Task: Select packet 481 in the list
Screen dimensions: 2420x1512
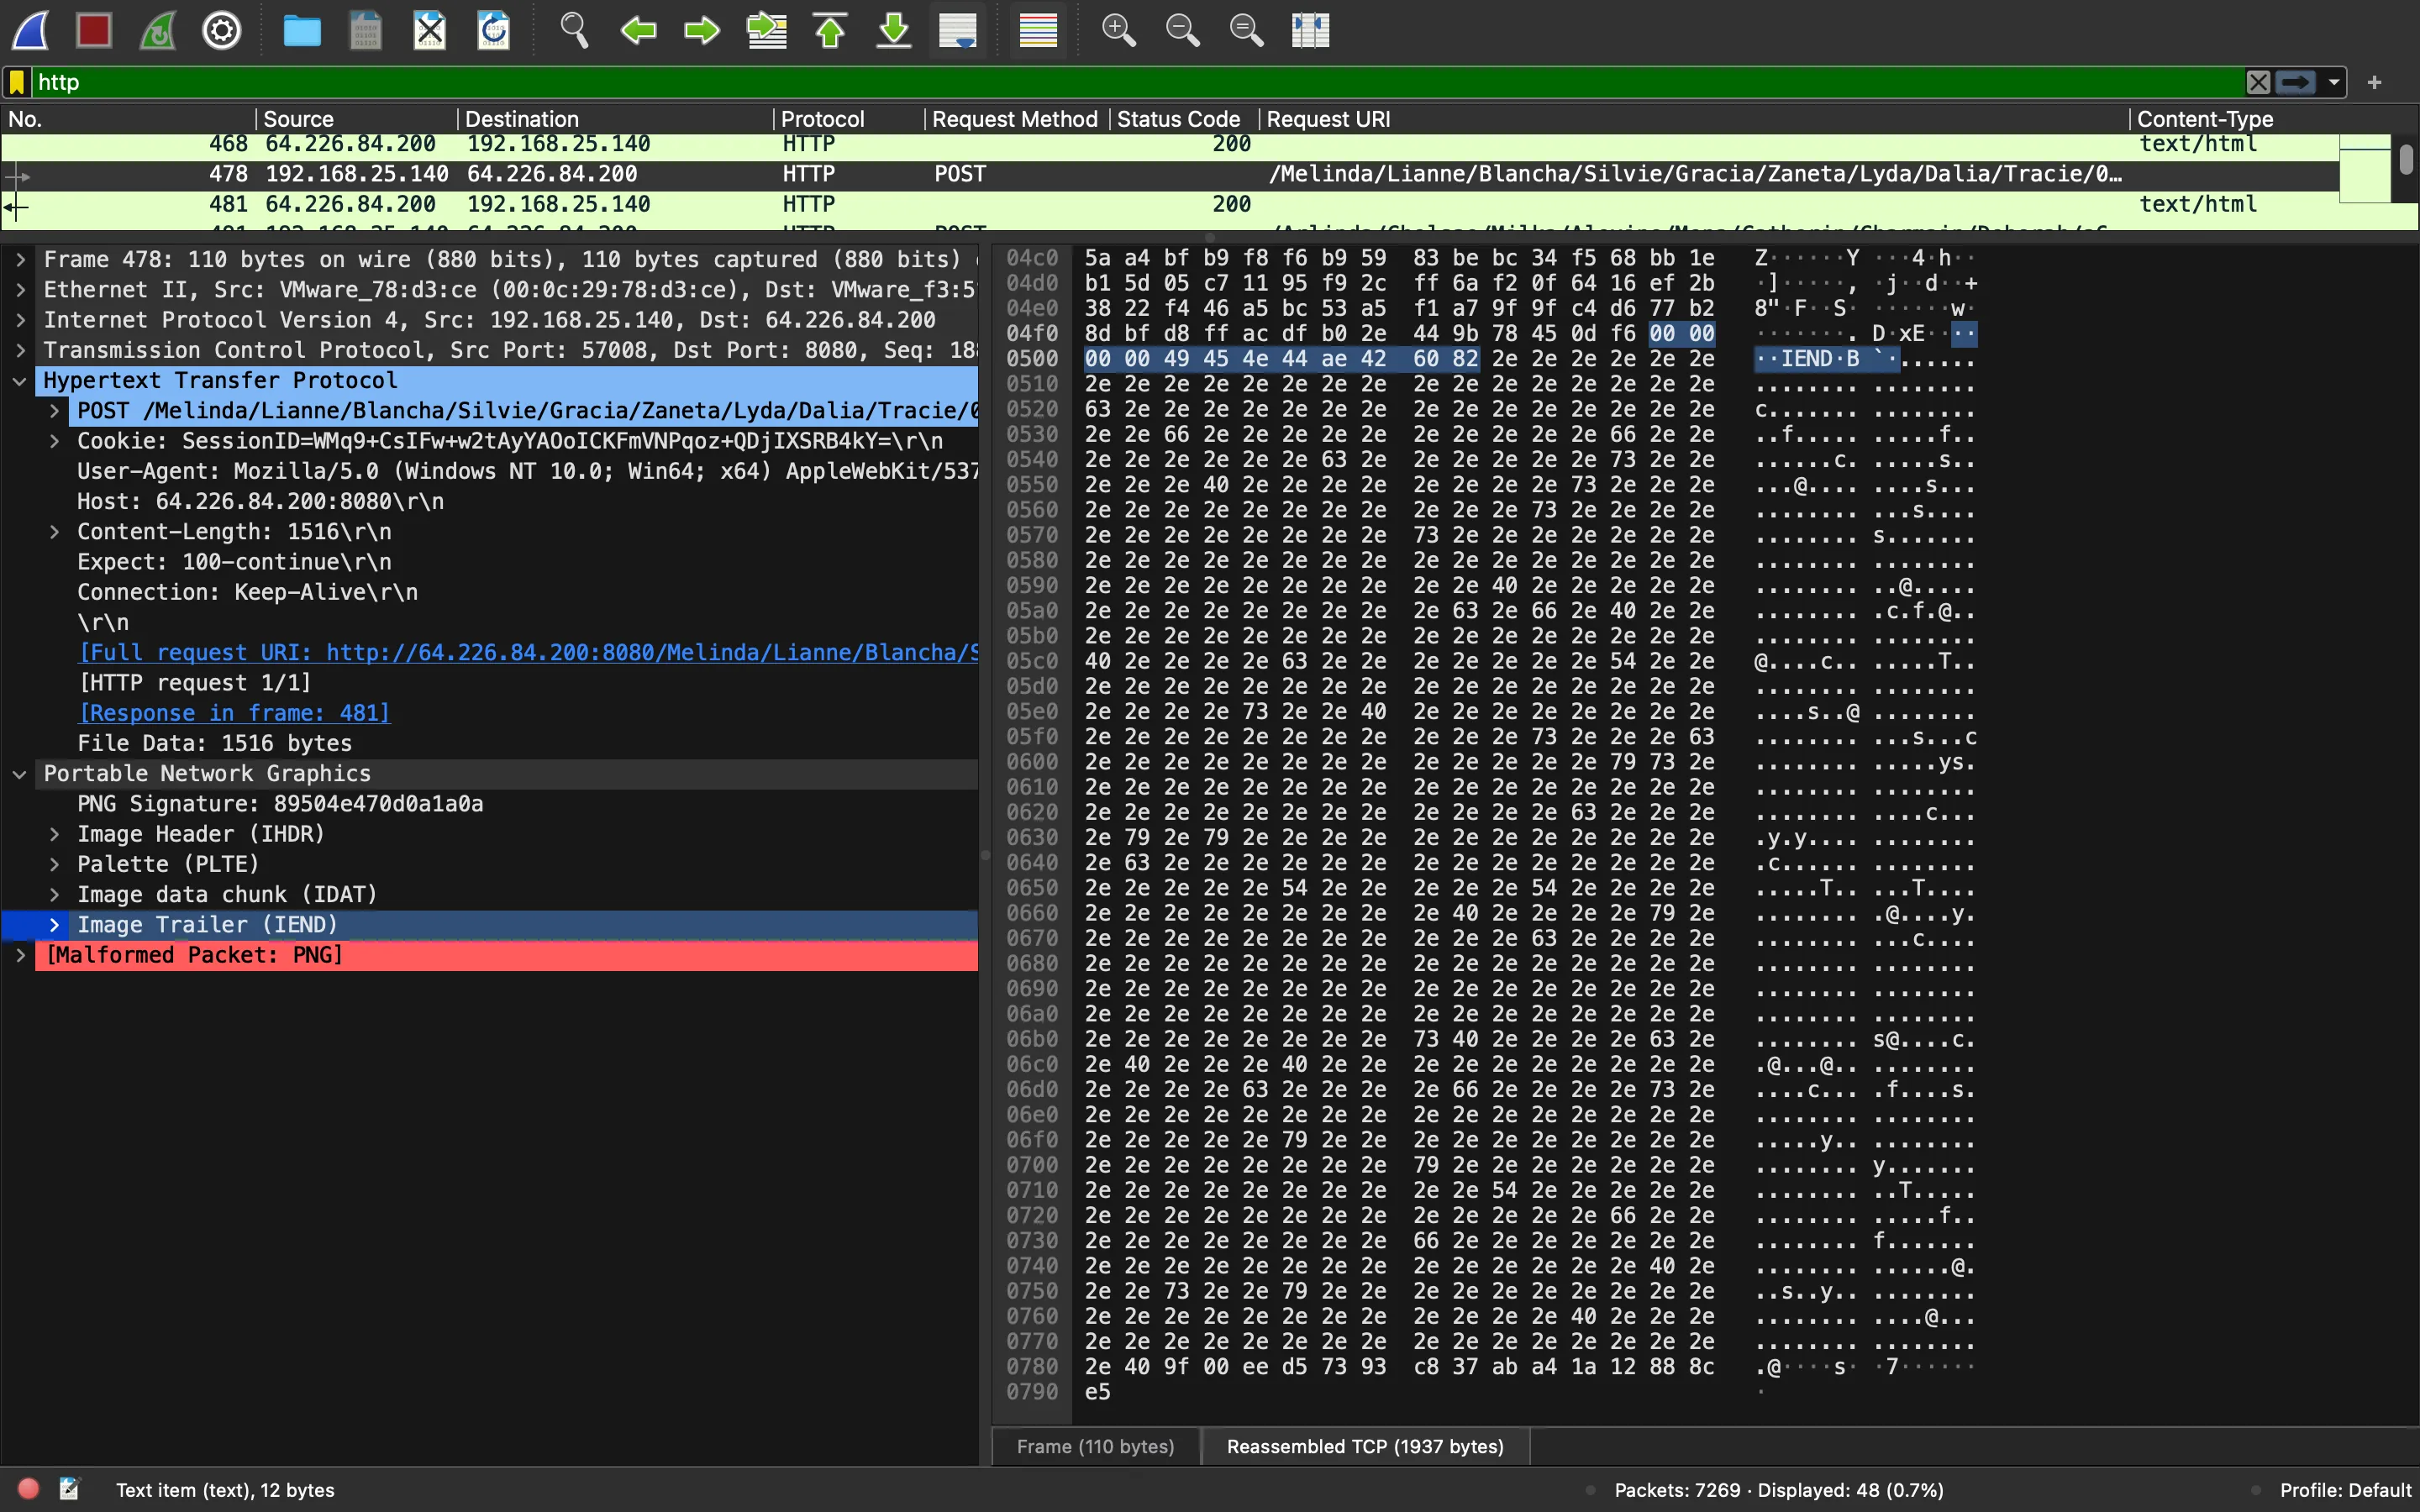Action: click(x=1170, y=204)
